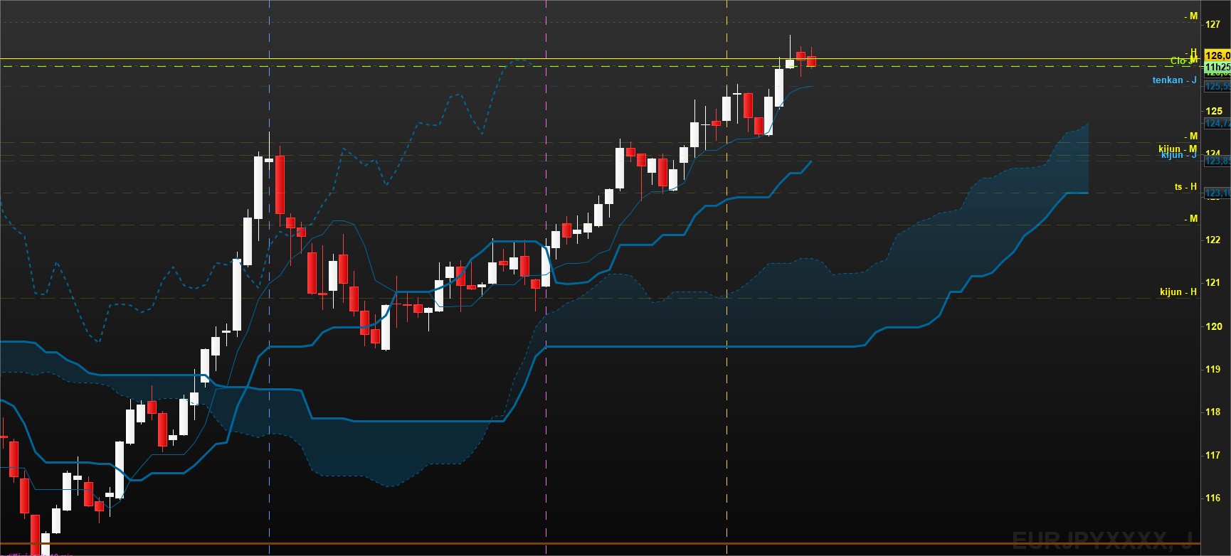Click the blue 123,1 price tag on the axis
Viewport: 1231px width, 556px height.
1217,193
